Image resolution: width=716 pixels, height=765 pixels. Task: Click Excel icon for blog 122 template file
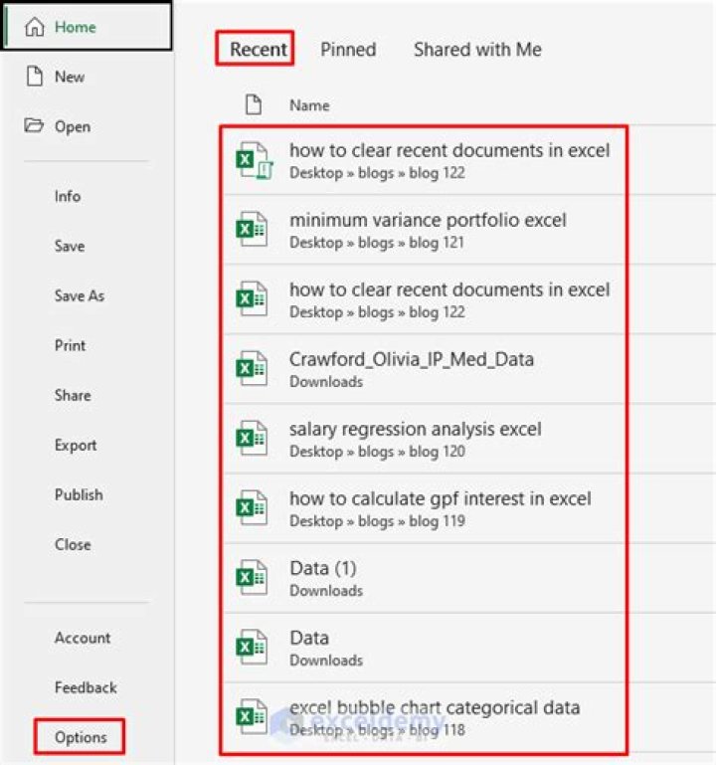(254, 160)
